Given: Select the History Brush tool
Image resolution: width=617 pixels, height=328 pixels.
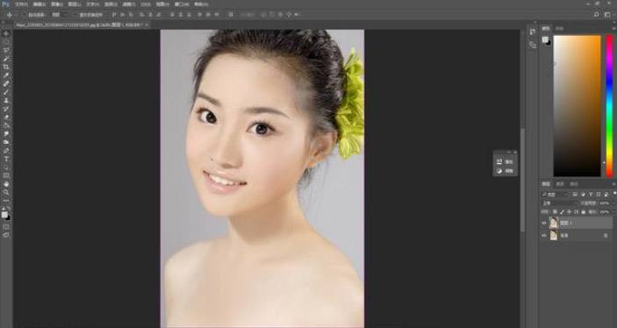Looking at the screenshot, I should (x=6, y=109).
